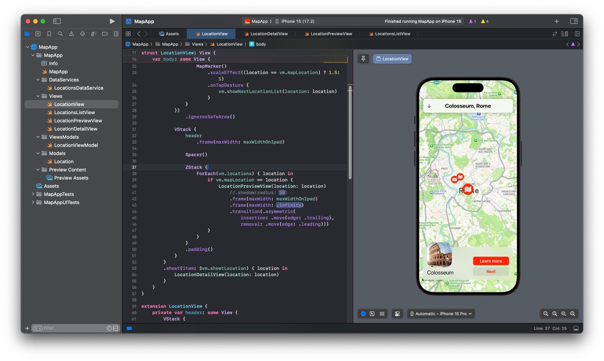Click the code editor vertical scrollbar
Image resolution: width=604 pixels, height=361 pixels.
point(350,132)
